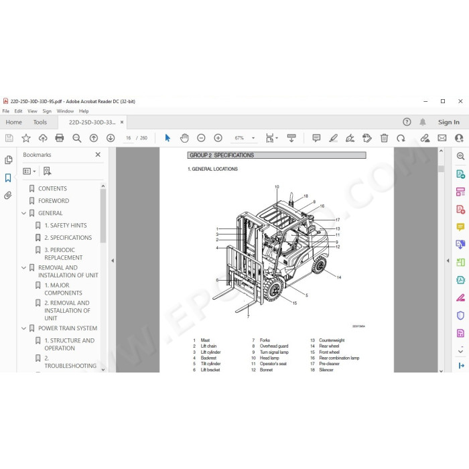Viewport: 469px width, 469px height.
Task: Show more tools with the down chevron
Action: pyautogui.click(x=461, y=351)
